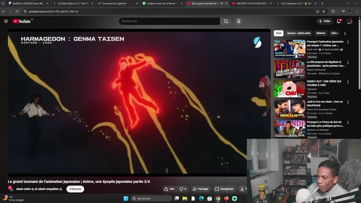The height and width of the screenshot is (203, 361).
Task: Switch to Analyse neutre de La Meute tab
Action: click(162, 3)
